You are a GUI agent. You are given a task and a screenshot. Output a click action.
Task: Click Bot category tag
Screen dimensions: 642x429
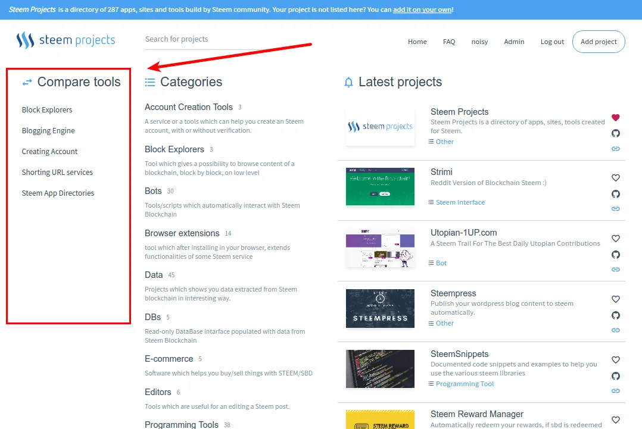[441, 262]
